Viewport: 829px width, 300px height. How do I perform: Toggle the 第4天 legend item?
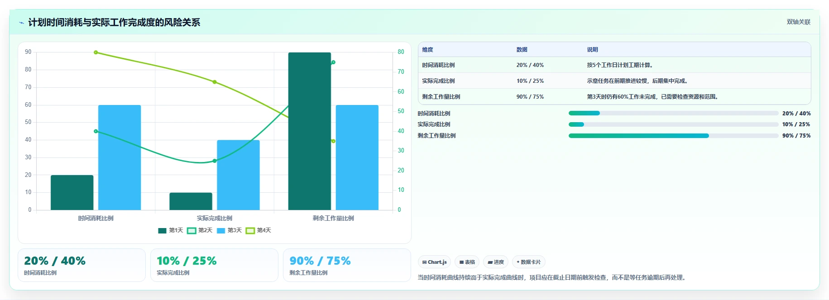point(259,230)
